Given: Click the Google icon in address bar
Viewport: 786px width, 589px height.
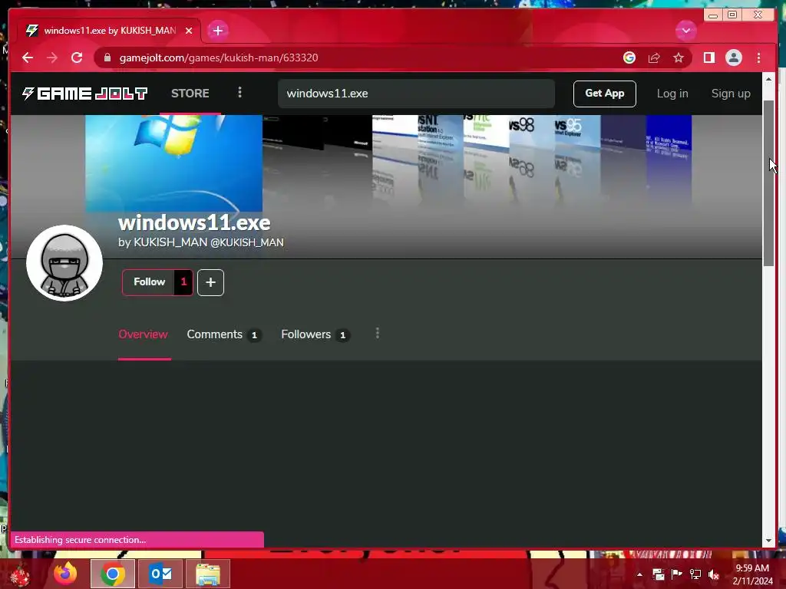Looking at the screenshot, I should click(629, 58).
